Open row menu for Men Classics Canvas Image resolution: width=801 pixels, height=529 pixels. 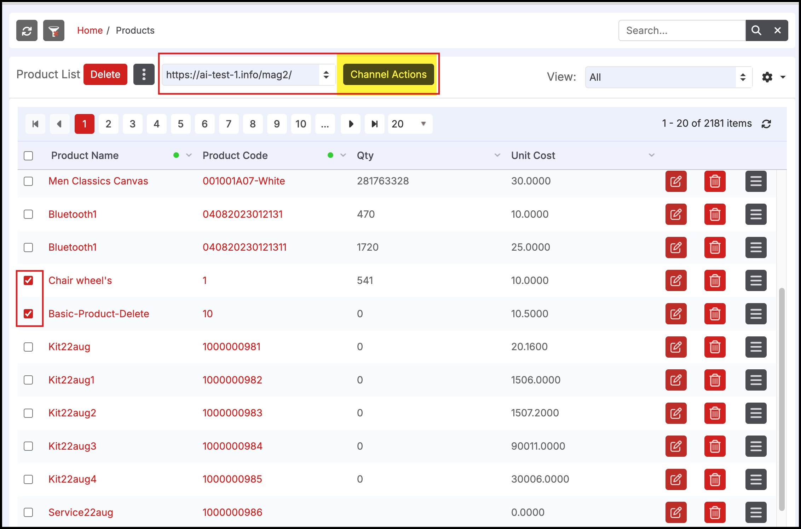(756, 181)
